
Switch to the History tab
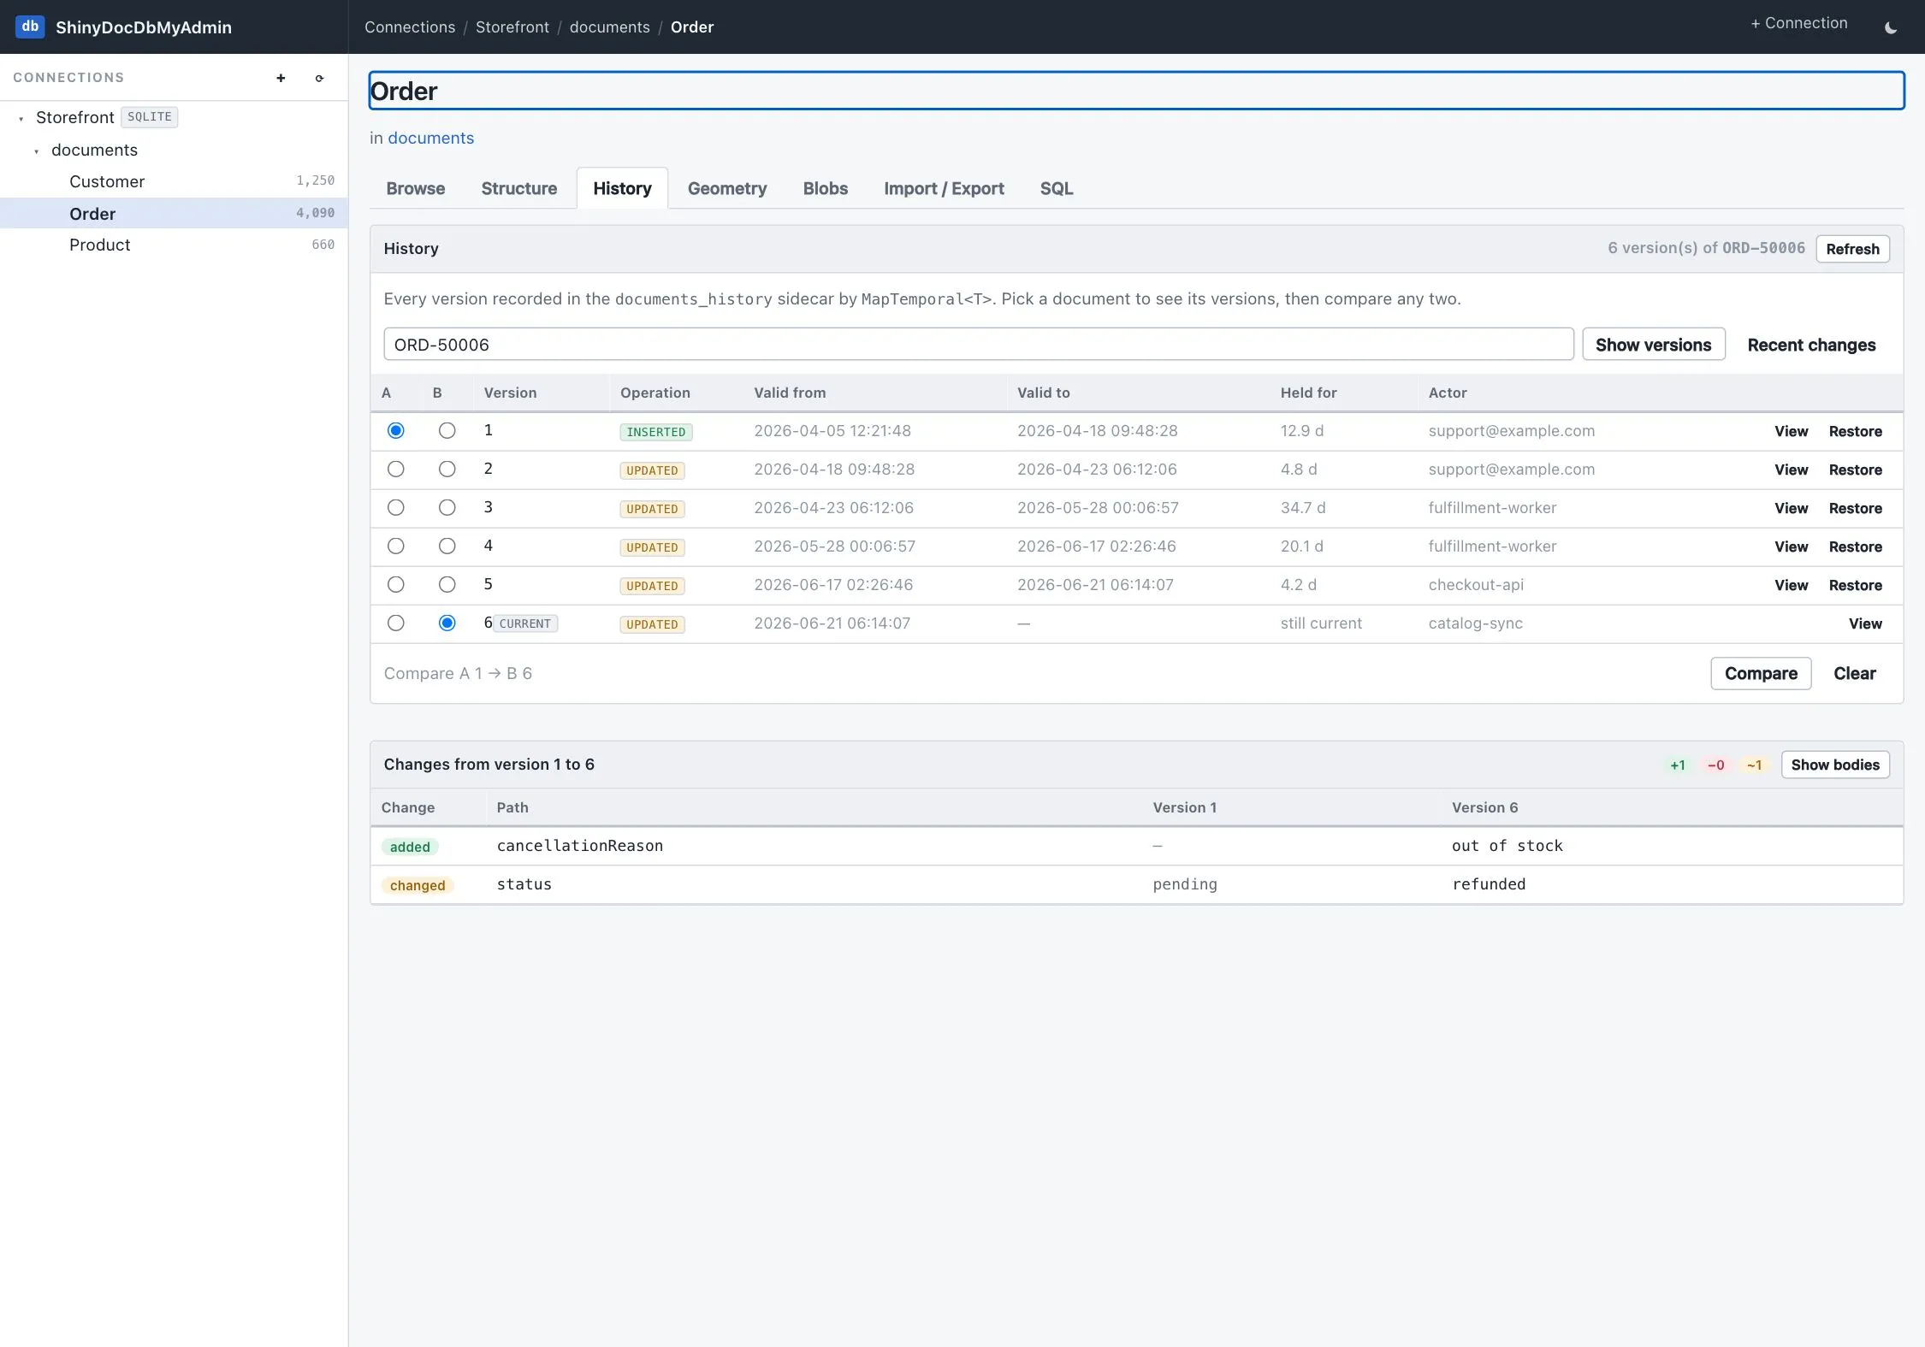622,188
